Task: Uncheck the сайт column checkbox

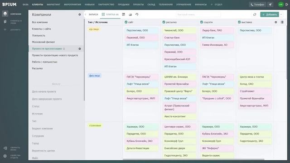Action: tap(126, 22)
